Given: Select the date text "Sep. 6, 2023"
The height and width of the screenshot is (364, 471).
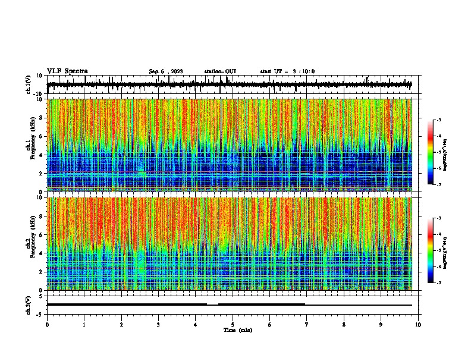Looking at the screenshot, I should click(166, 71).
